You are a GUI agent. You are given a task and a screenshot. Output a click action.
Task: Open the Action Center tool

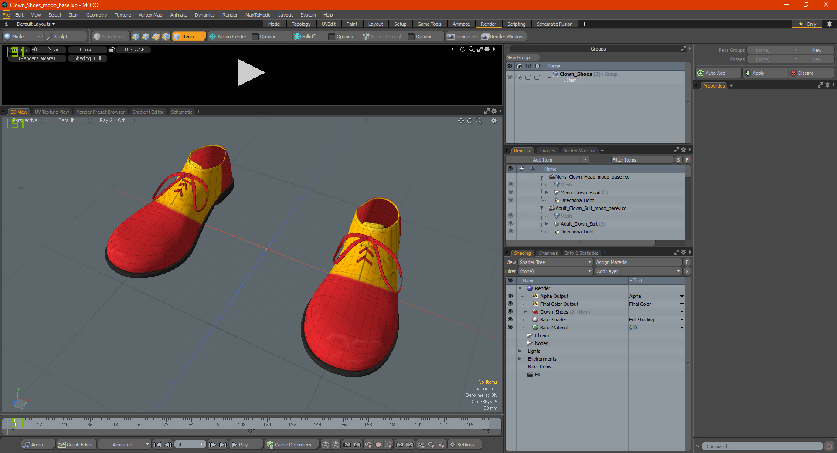tap(228, 37)
